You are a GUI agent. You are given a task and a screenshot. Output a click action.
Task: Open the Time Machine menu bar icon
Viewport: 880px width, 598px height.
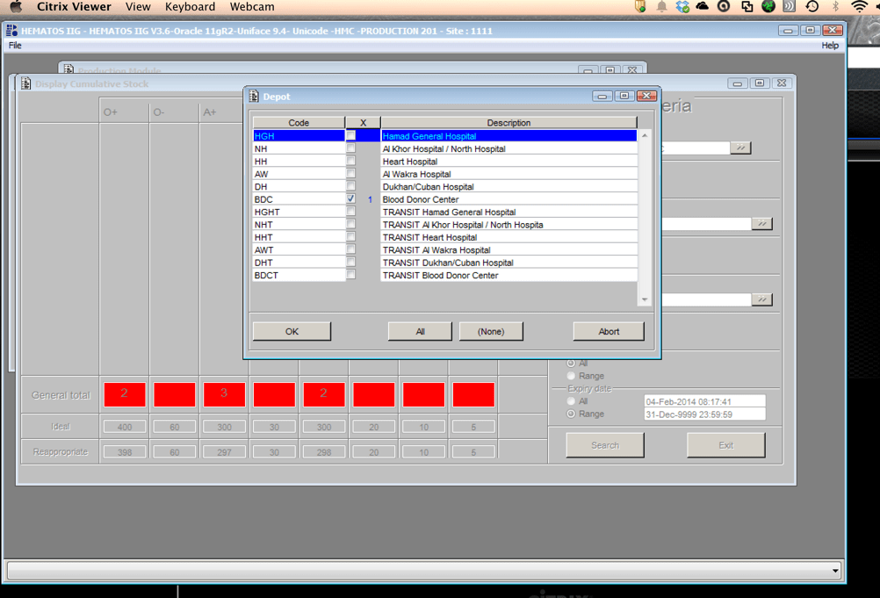point(812,6)
